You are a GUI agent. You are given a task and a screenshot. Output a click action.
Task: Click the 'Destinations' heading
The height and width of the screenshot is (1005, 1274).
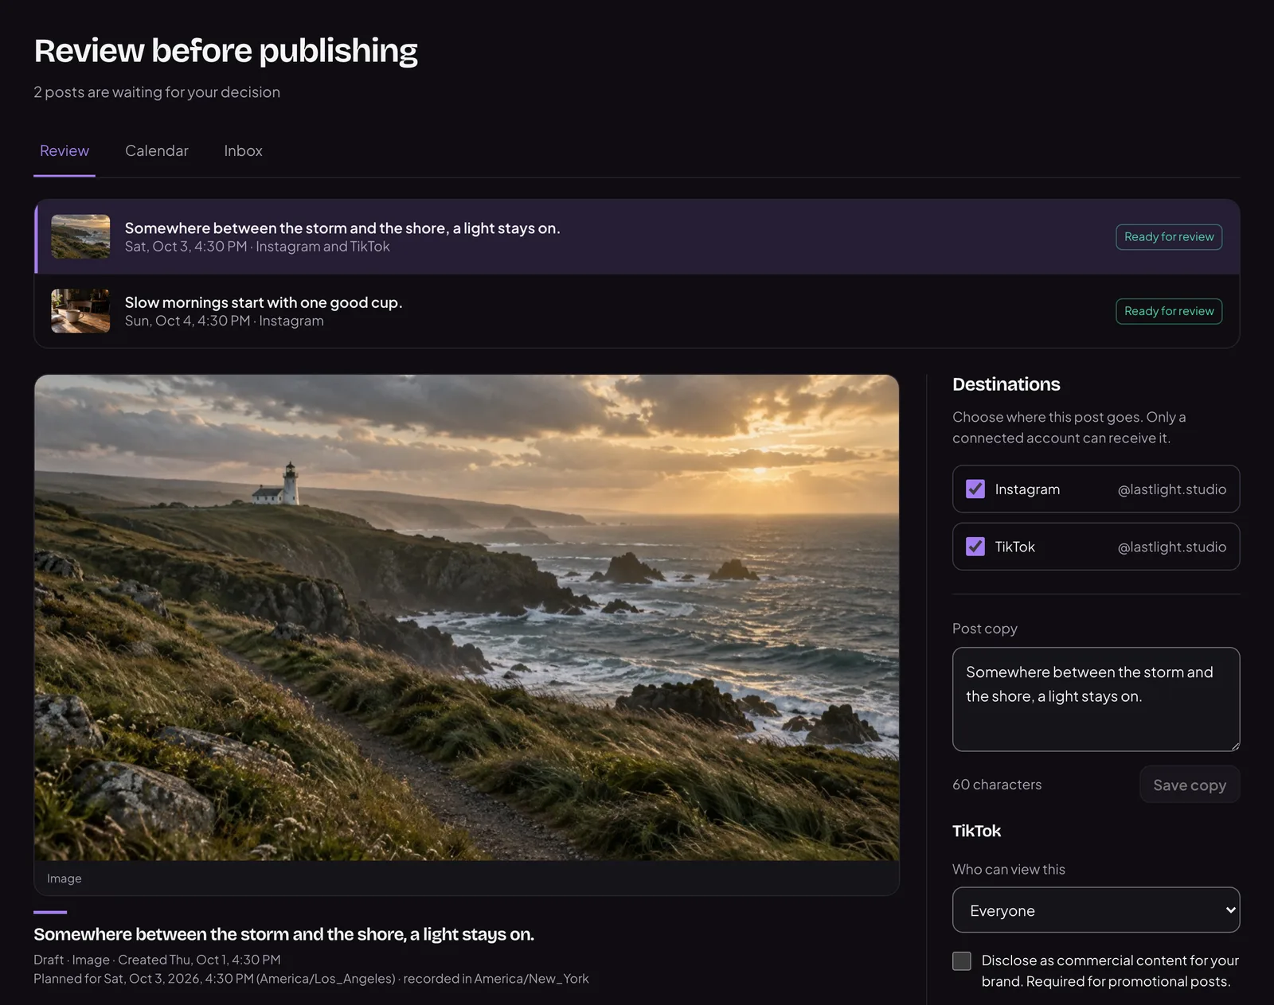coord(1006,384)
